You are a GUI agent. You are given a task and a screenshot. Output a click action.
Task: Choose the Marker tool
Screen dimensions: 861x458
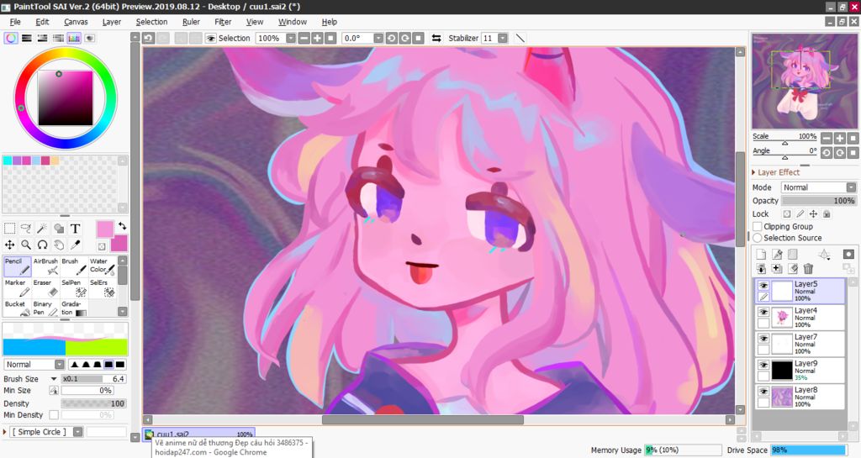point(18,288)
